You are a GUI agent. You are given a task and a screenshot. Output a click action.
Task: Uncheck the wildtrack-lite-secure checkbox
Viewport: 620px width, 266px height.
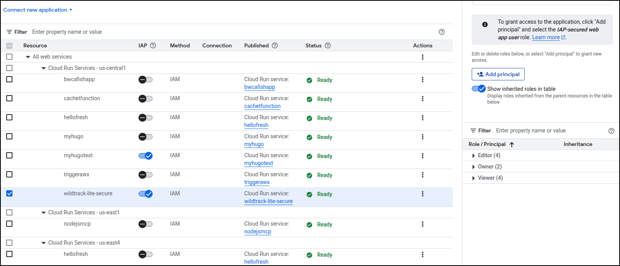(9, 193)
